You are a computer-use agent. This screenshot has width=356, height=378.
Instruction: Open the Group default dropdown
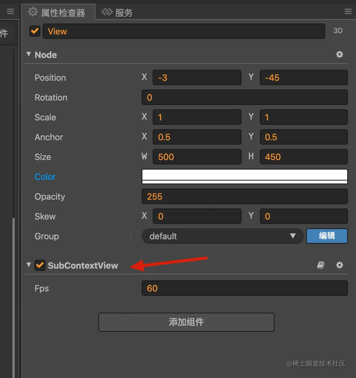[222, 236]
